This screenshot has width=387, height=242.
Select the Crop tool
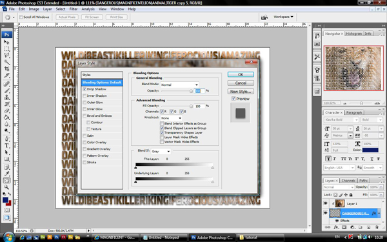click(6, 68)
